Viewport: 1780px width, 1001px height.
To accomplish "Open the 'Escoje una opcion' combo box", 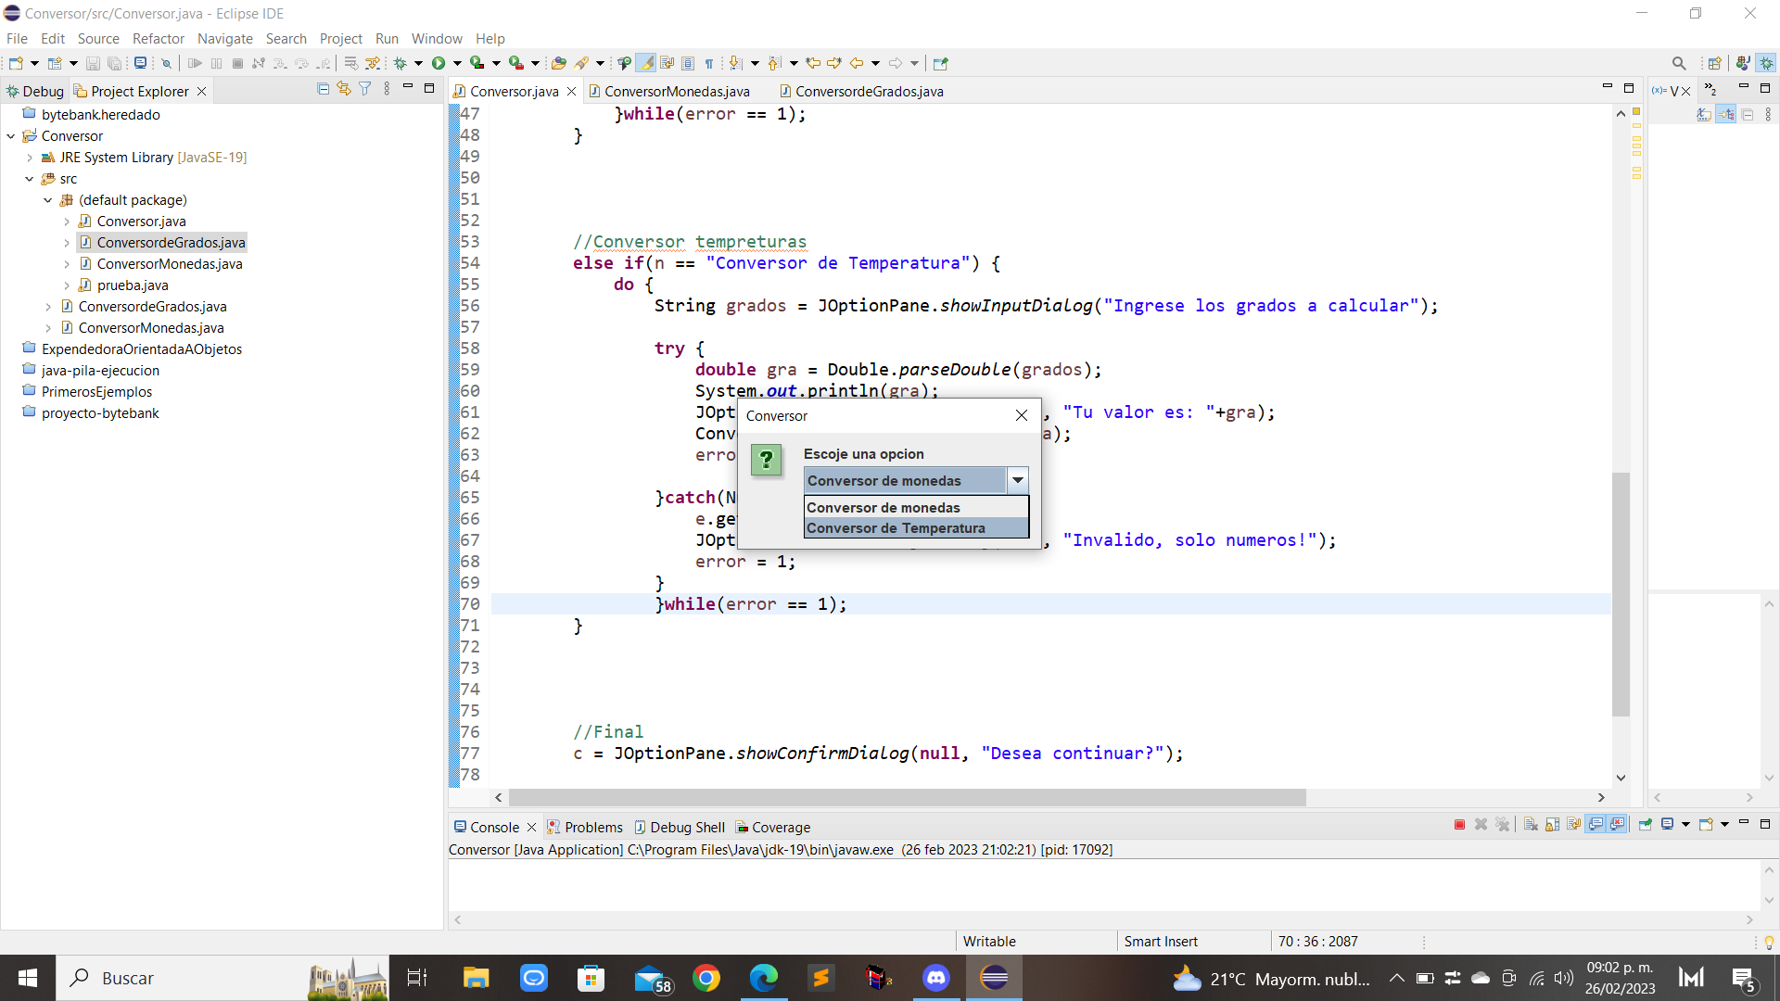I will pyautogui.click(x=1018, y=480).
